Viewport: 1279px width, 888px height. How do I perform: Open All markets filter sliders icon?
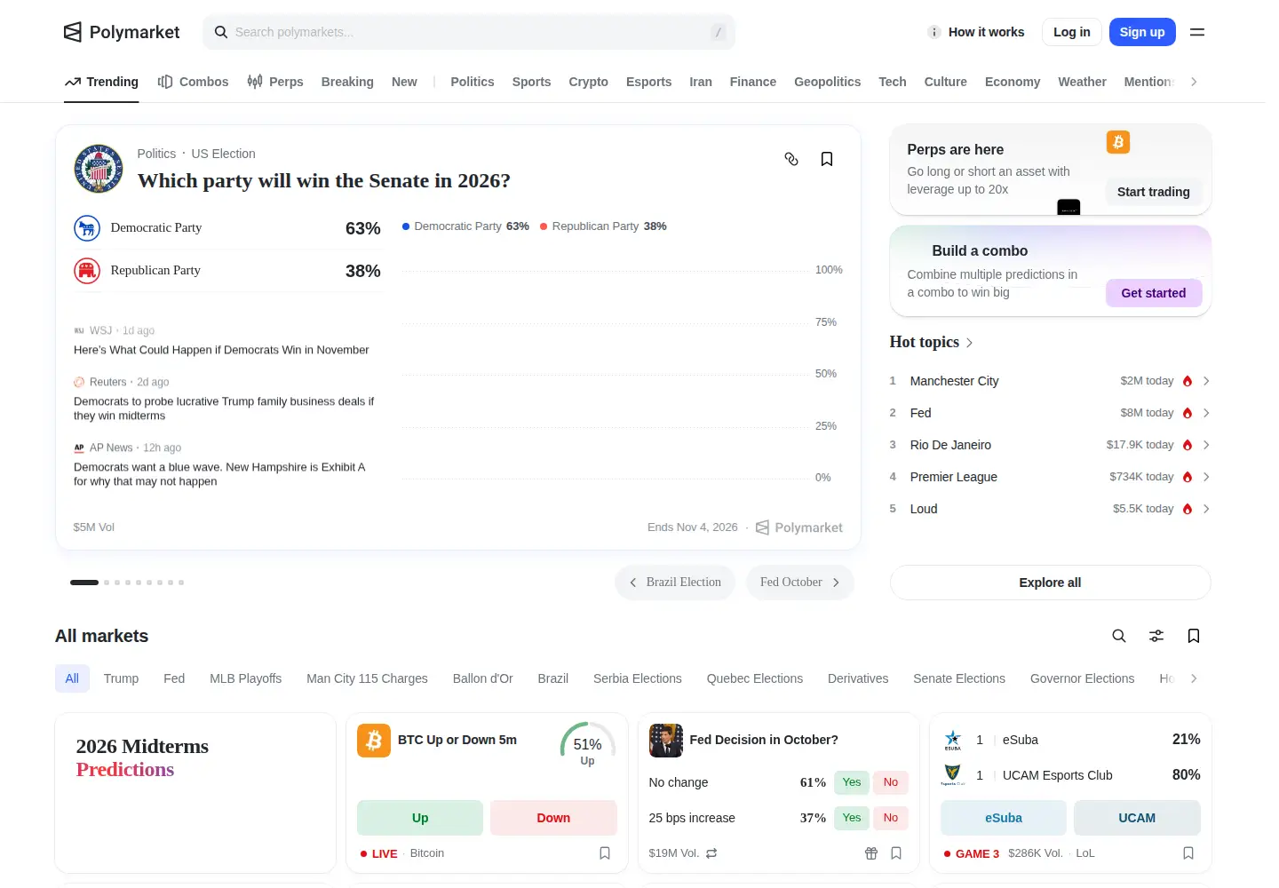[1156, 636]
